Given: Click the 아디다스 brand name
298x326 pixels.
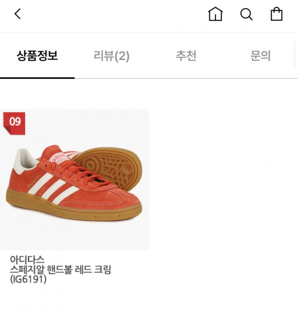Looking at the screenshot, I should click(x=27, y=259).
